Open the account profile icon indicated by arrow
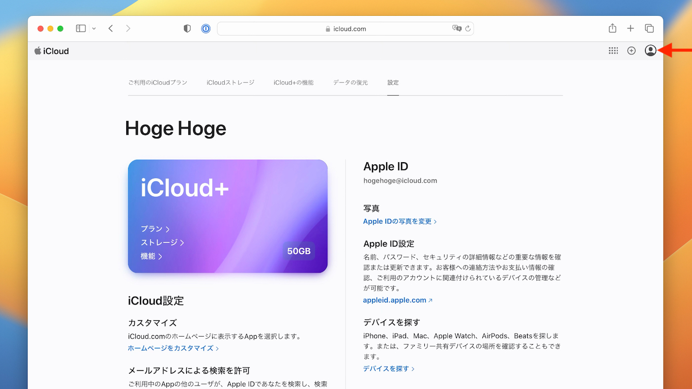692x389 pixels. tap(650, 51)
